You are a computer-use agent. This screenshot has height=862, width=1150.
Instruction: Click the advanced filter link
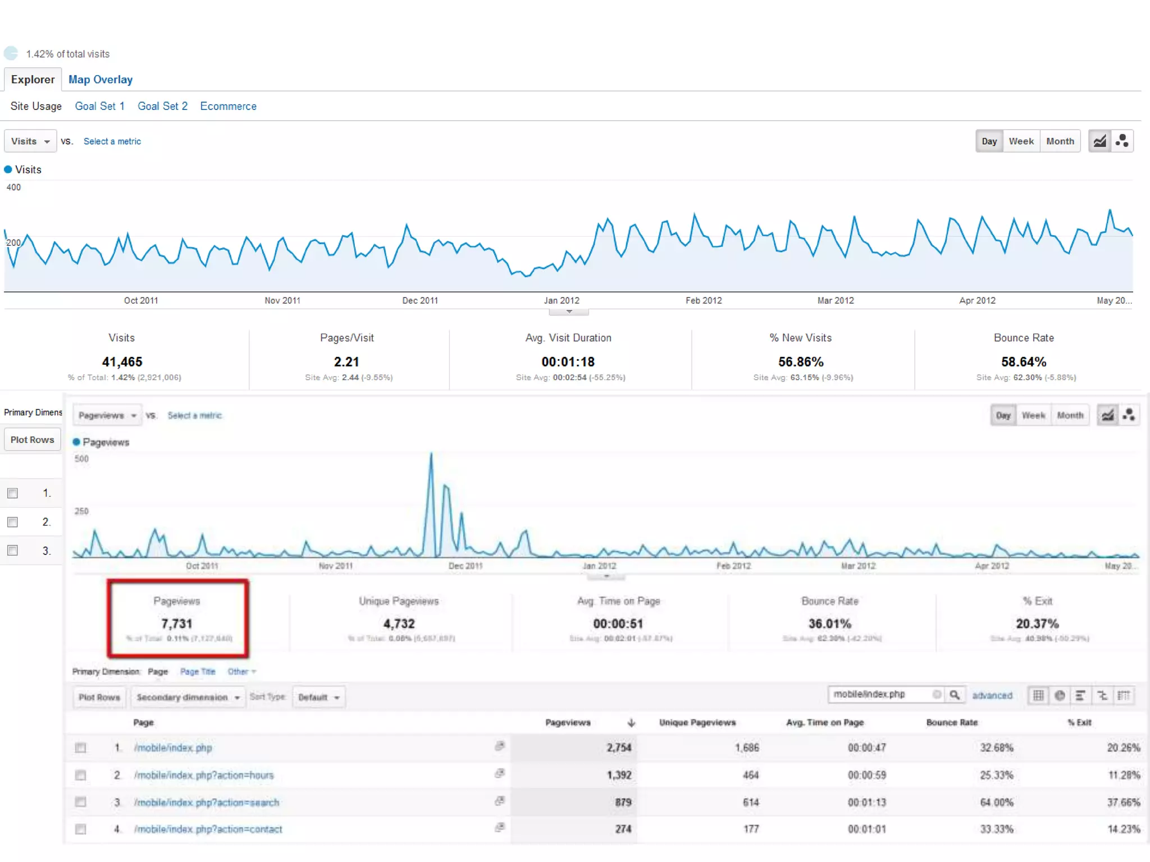click(992, 695)
